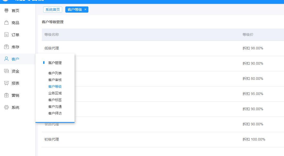Image resolution: width=284 pixels, height=156 pixels.
Task: Close the 客户等级 tab with X
Action: pyautogui.click(x=85, y=10)
